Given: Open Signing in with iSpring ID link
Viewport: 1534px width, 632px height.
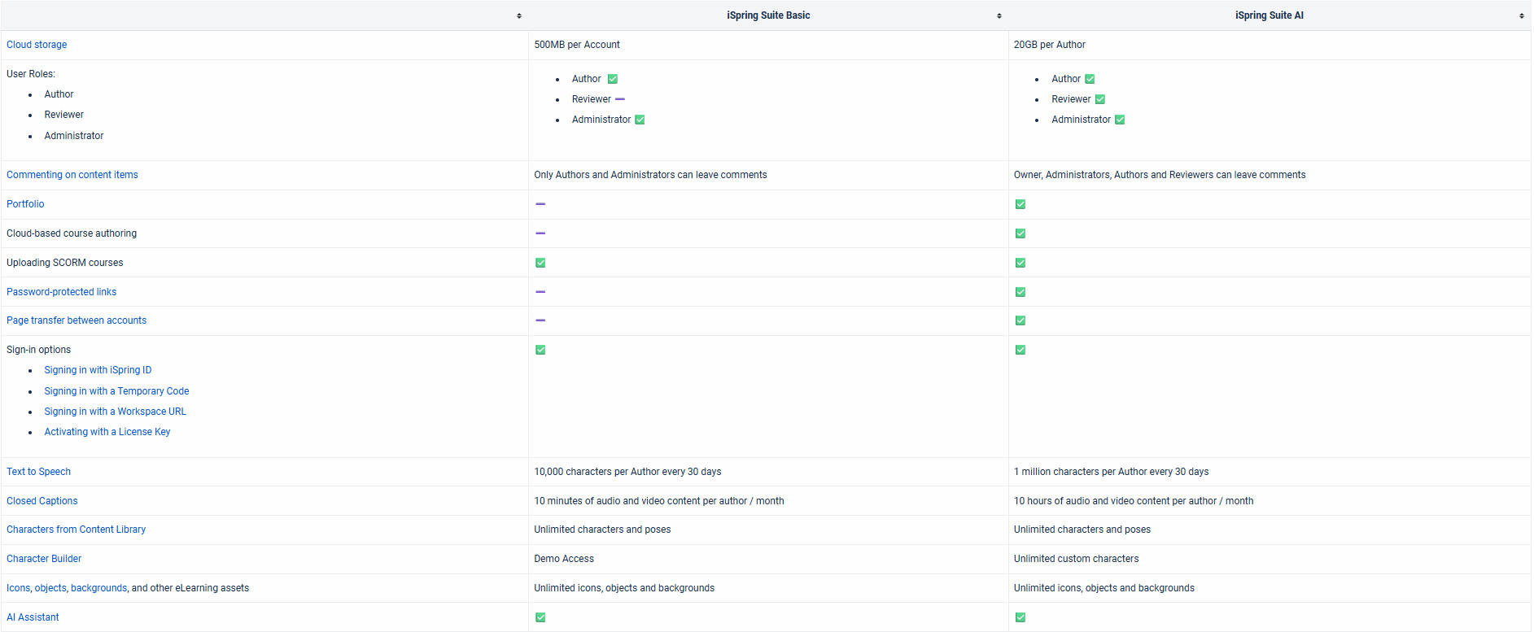Looking at the screenshot, I should tap(98, 370).
